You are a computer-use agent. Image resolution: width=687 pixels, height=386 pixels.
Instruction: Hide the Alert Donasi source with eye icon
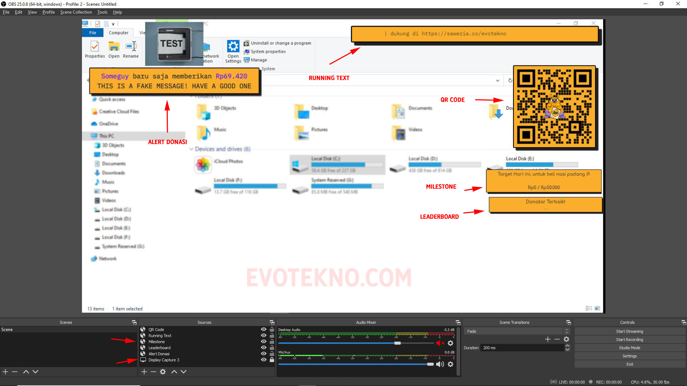click(x=264, y=354)
